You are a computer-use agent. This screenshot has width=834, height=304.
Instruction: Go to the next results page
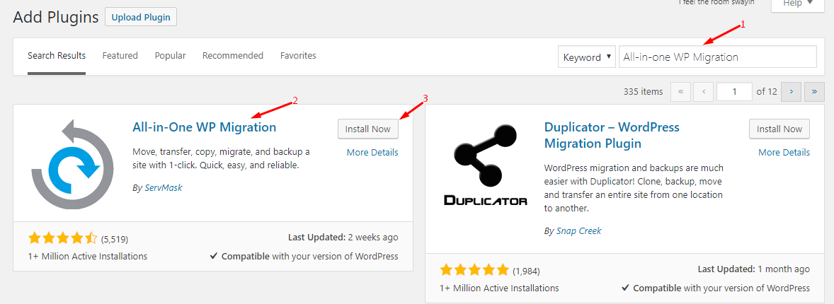792,91
